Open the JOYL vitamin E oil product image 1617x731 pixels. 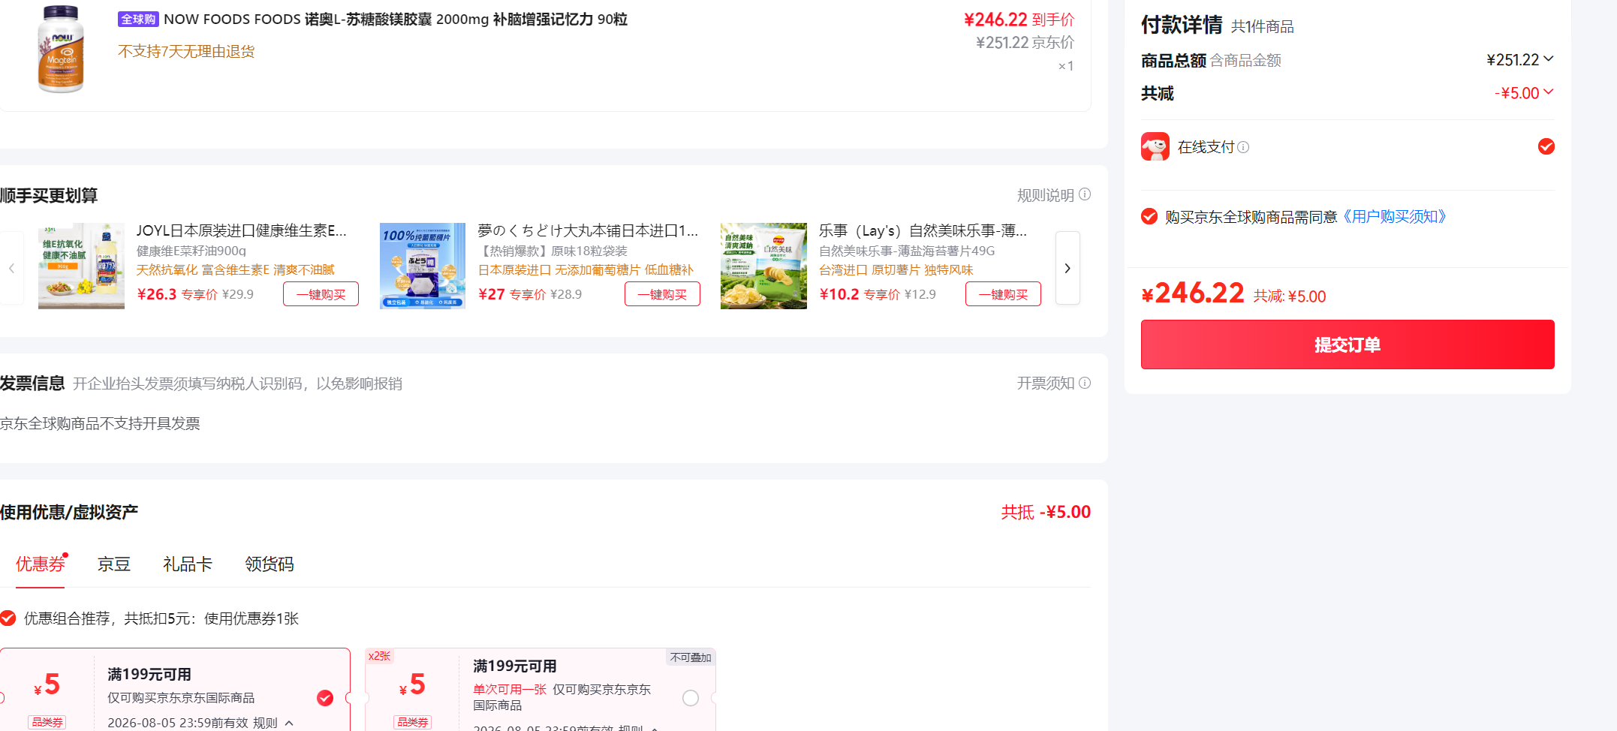81,266
